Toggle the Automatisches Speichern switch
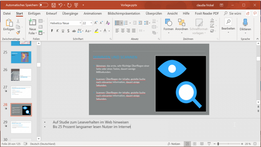This screenshot has height=147, width=261. click(43, 5)
